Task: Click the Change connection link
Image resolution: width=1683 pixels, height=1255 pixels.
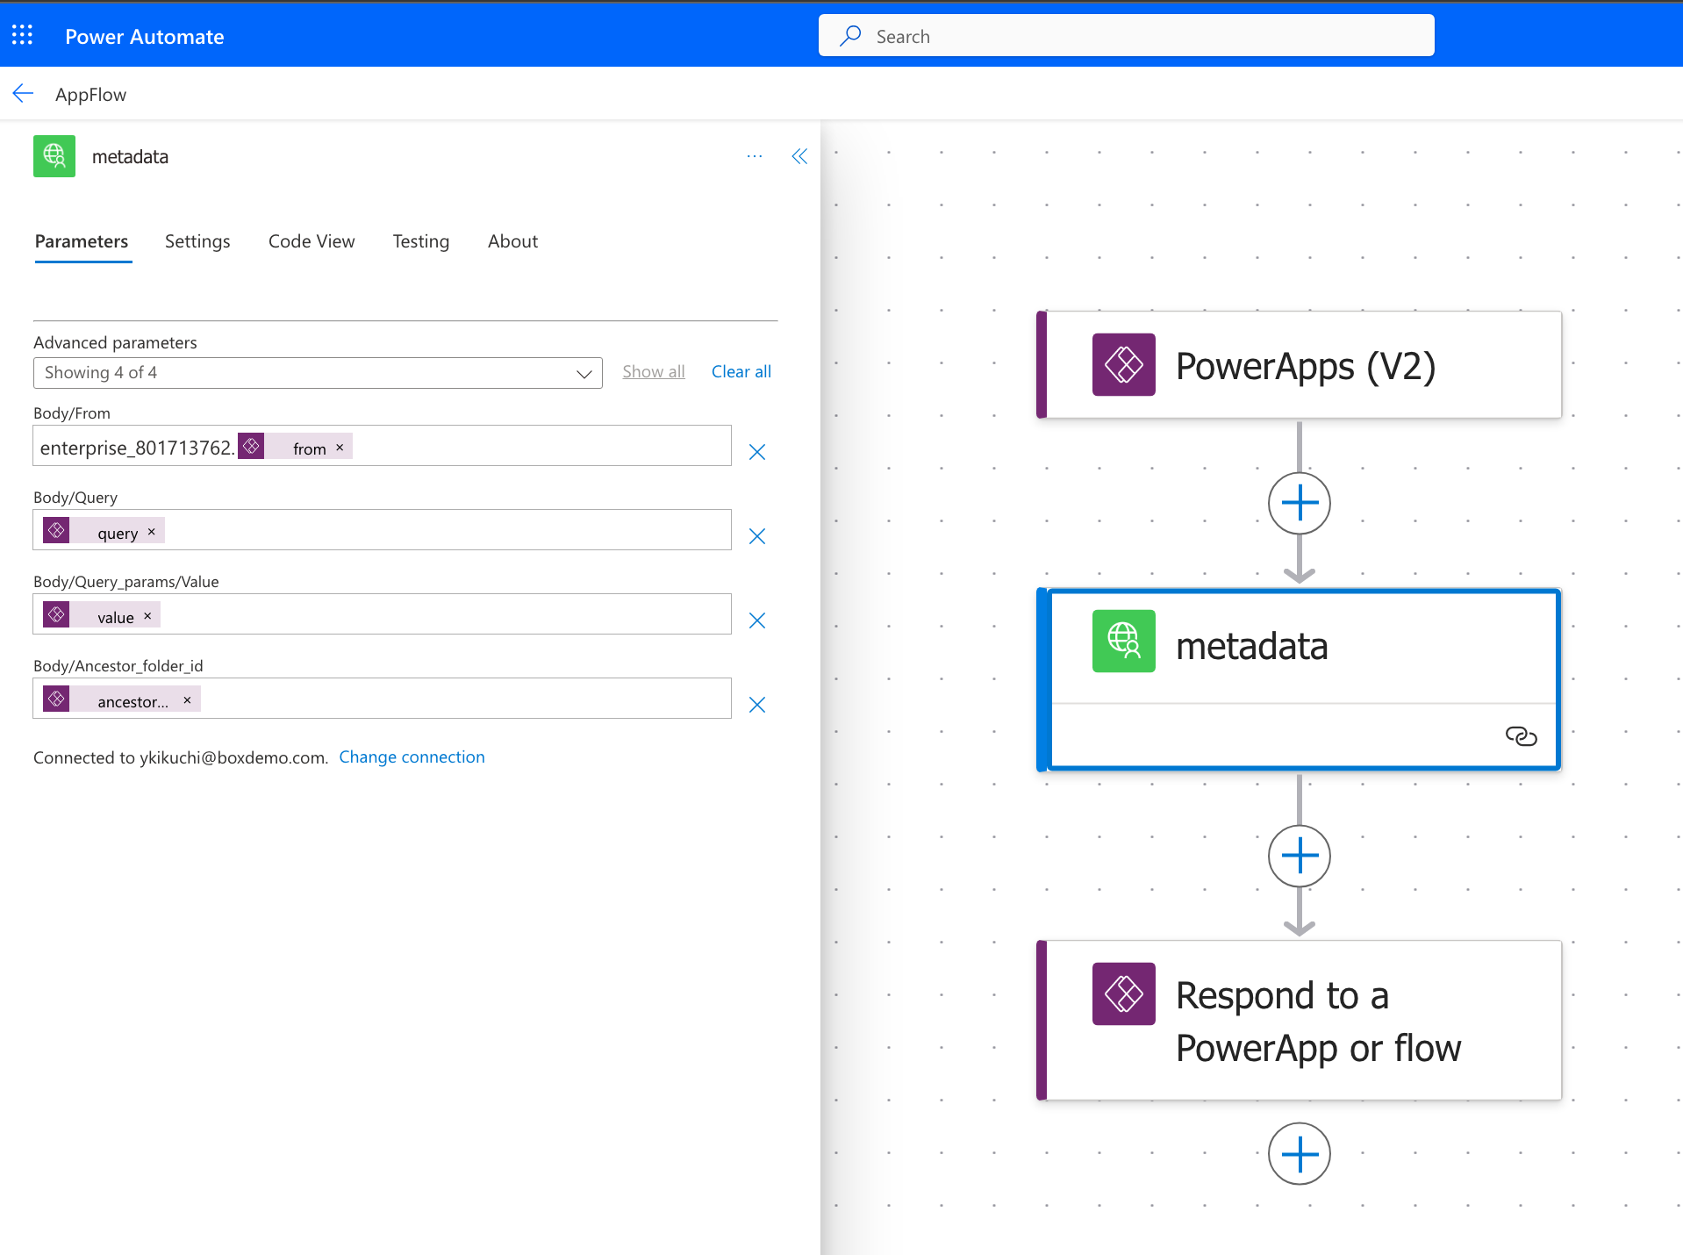Action: (x=412, y=757)
